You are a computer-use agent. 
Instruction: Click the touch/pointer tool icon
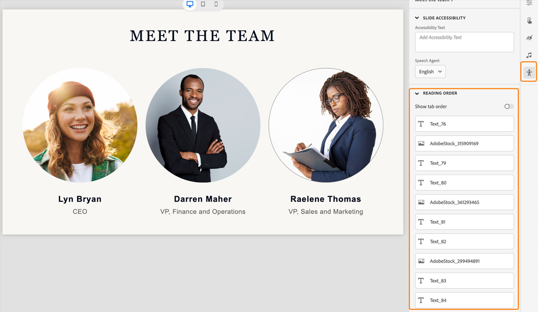(x=529, y=20)
